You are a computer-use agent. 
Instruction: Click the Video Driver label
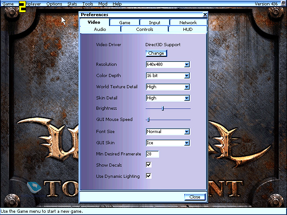[x=109, y=45]
